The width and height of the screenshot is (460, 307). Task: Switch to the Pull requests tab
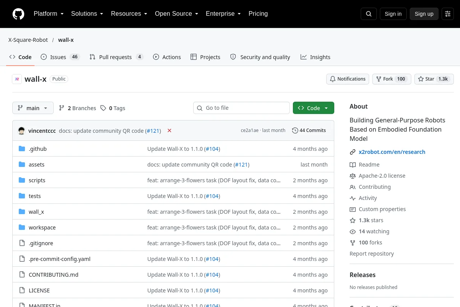tap(116, 57)
